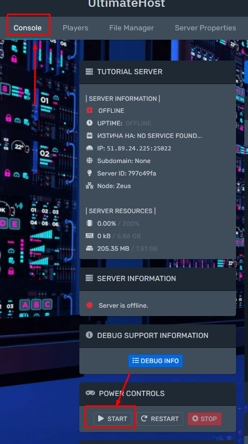The height and width of the screenshot is (444, 248).
Task: Click the calendar icon beside ИЗТИЧА НА
Action: point(89,135)
